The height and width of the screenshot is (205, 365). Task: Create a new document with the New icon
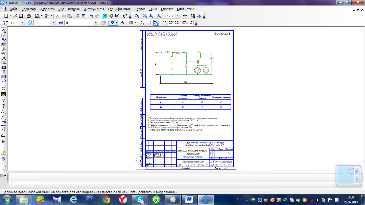click(6, 16)
